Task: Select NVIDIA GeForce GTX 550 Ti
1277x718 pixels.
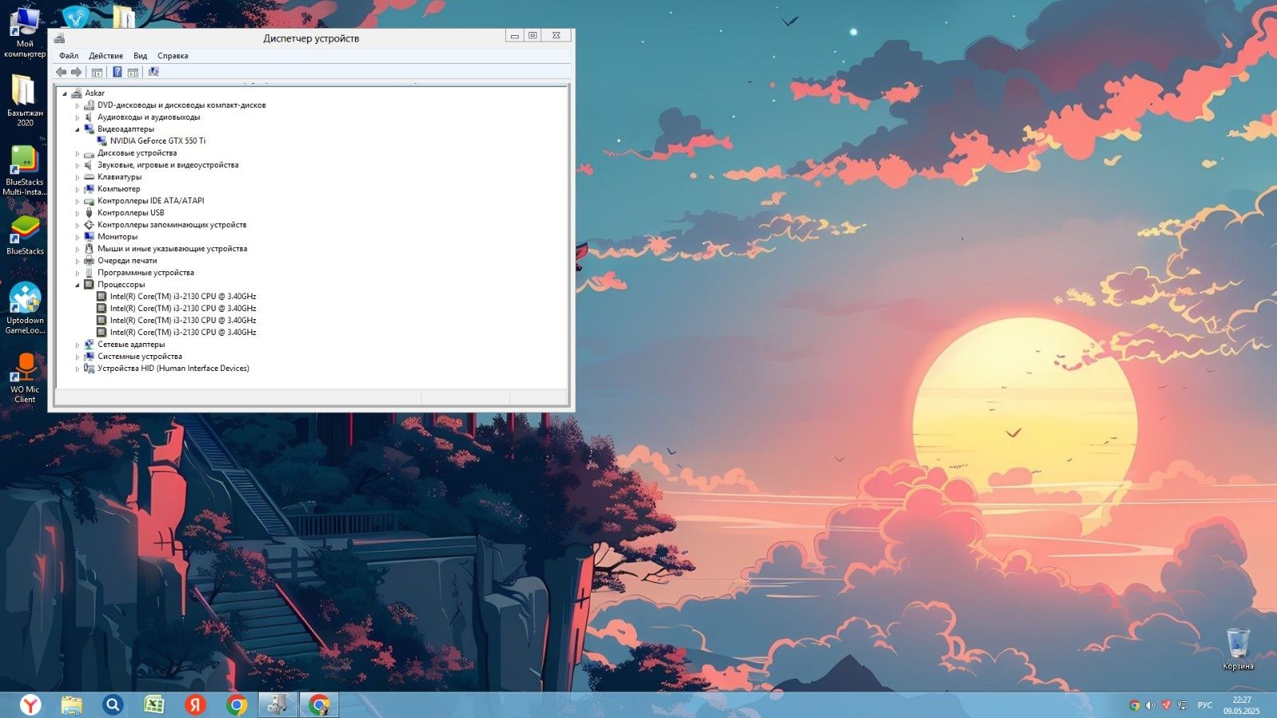Action: (x=157, y=141)
